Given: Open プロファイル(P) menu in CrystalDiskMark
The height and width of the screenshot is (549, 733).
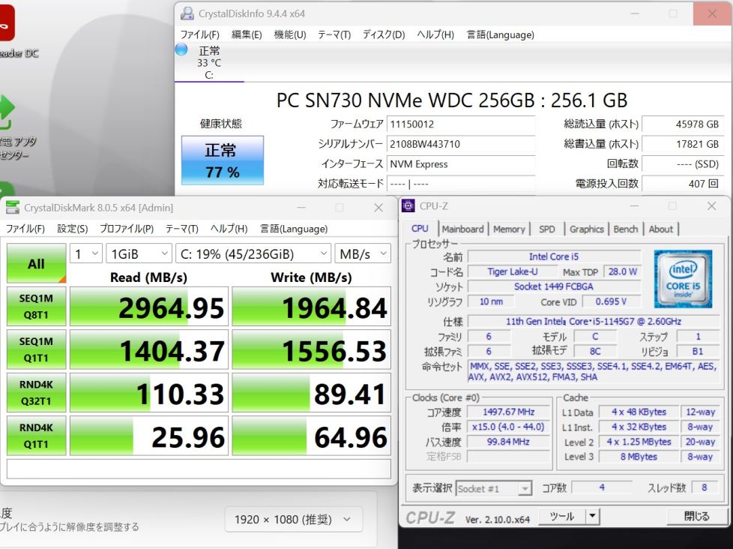Looking at the screenshot, I should [127, 229].
